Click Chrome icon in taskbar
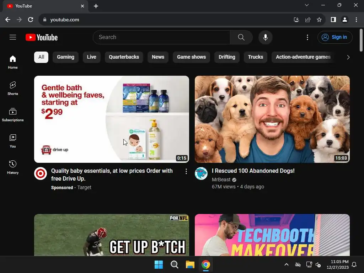Image resolution: width=364 pixels, height=273 pixels. [206, 264]
